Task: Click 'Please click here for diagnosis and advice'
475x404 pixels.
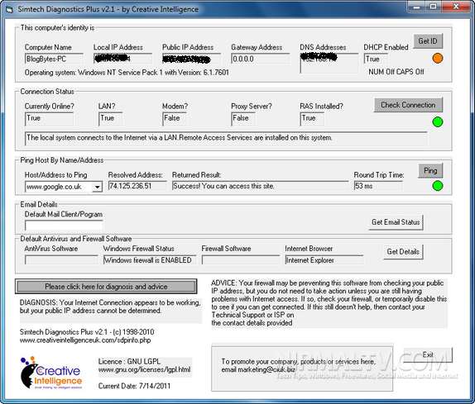Action: click(x=106, y=287)
